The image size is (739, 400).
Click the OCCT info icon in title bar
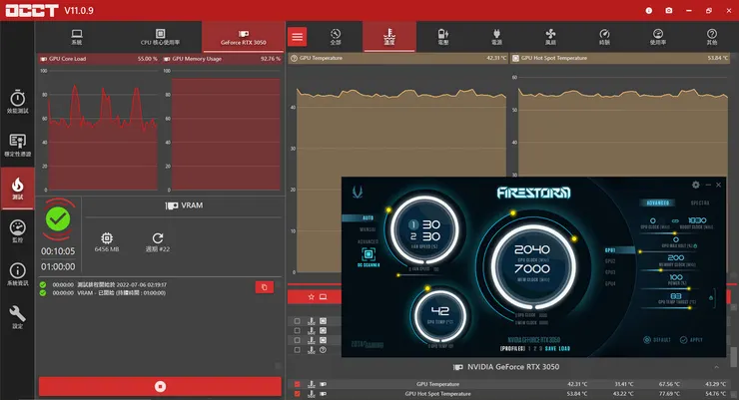[x=649, y=10]
